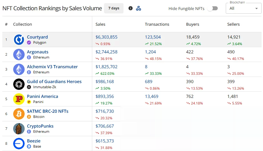Sort by the Buyers column header
The image size is (263, 151).
coord(193,24)
